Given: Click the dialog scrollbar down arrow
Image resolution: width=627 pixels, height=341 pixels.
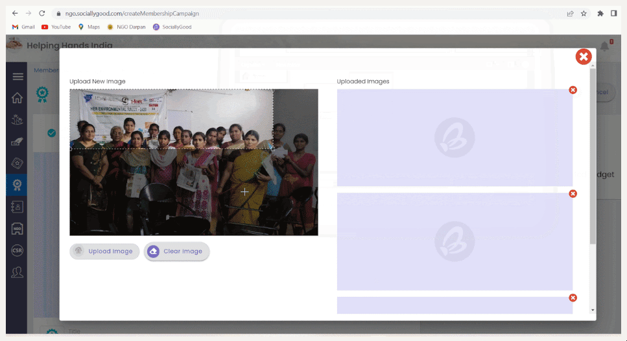Looking at the screenshot, I should pos(593,311).
